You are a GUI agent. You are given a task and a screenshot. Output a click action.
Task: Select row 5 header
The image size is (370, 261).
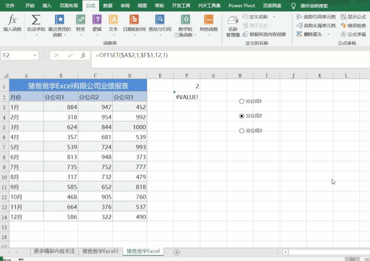pyautogui.click(x=4, y=127)
